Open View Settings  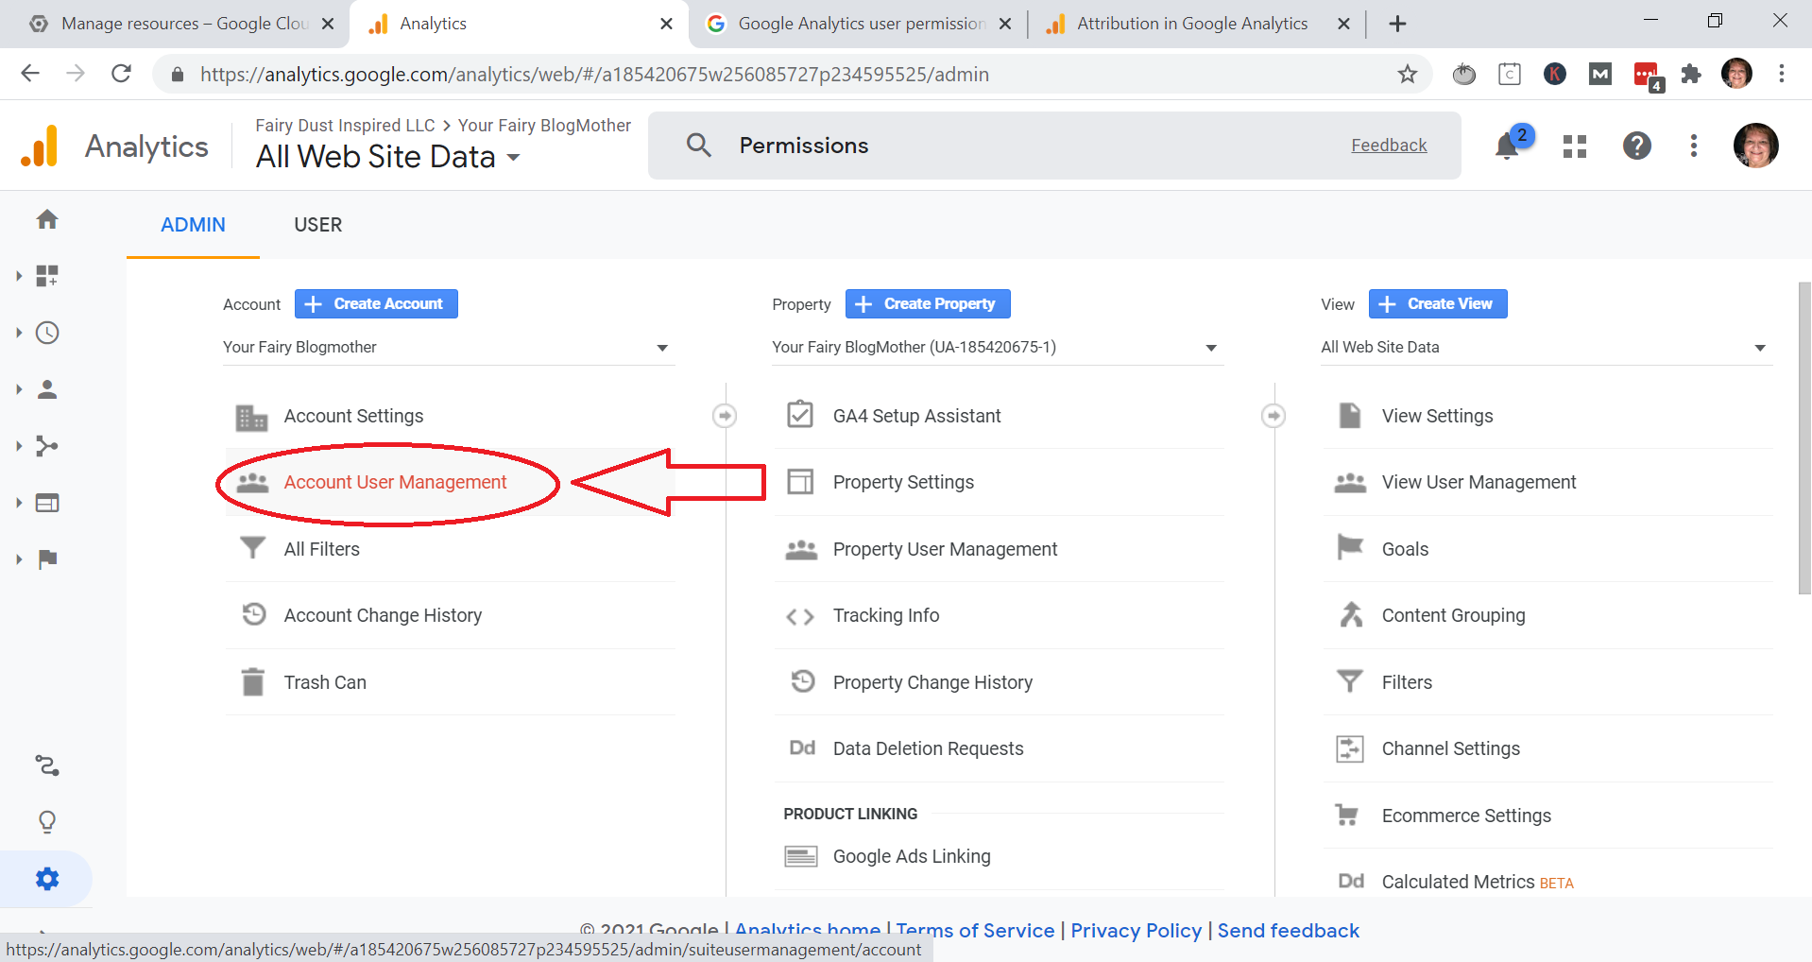click(x=1437, y=416)
